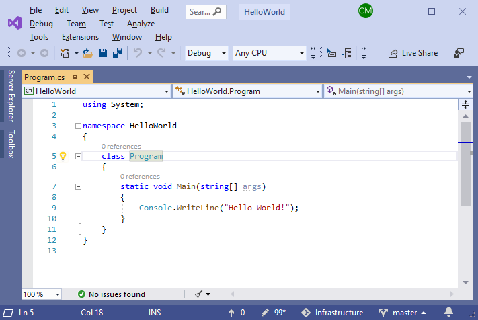
Task: Open the HelloWorld.Program types dropdown
Action: coord(247,91)
